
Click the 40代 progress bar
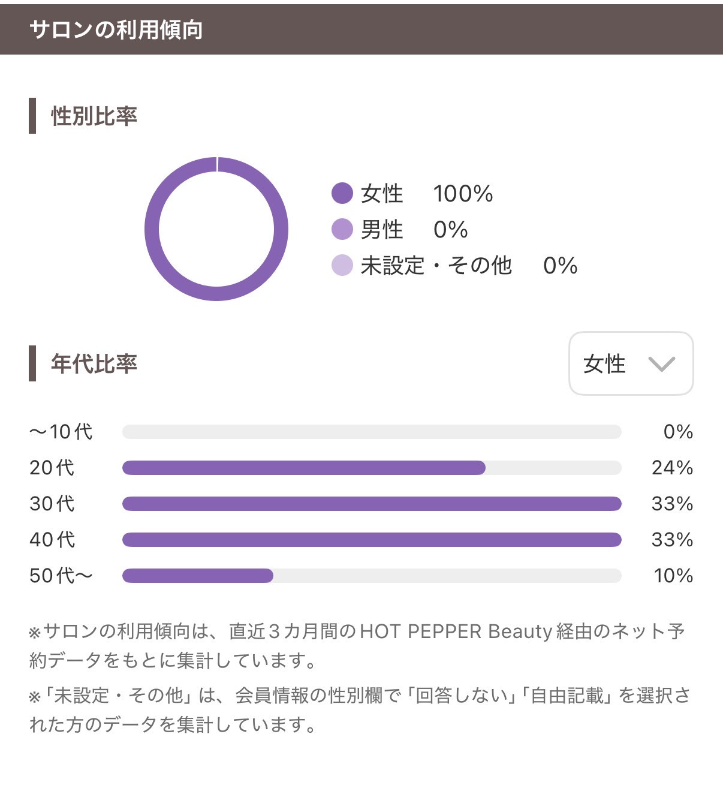(372, 540)
